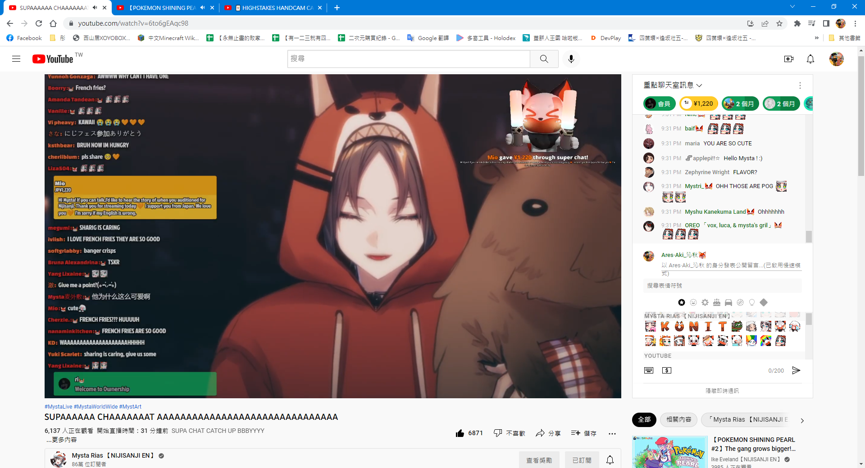Open the YouTube guide hamburger menu
Screen dimensions: 865x468
16,59
